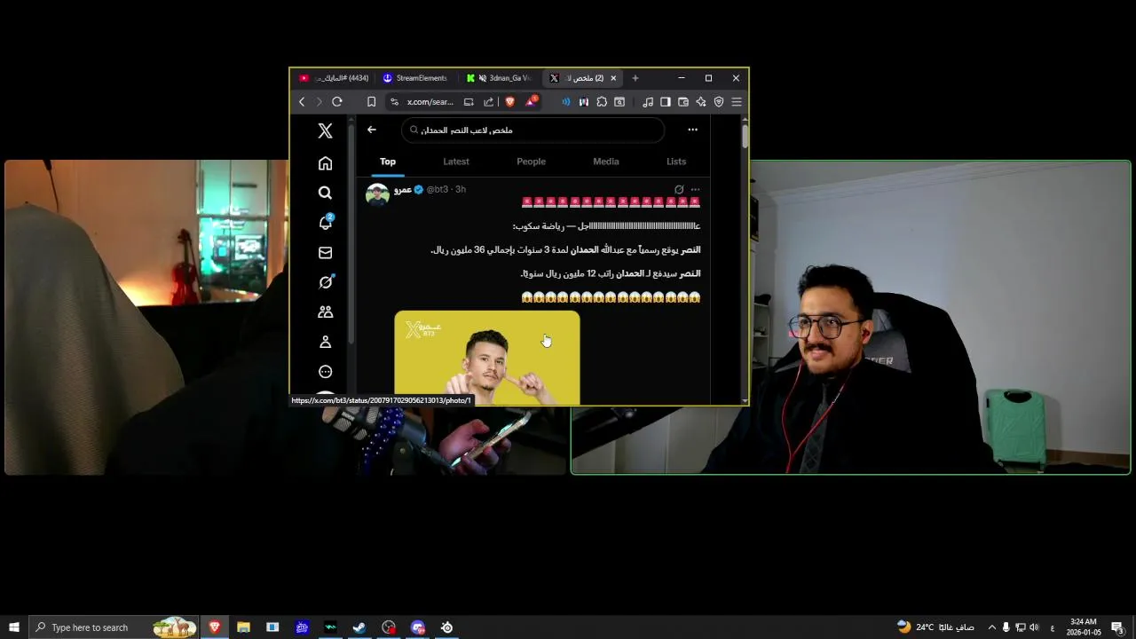Image resolution: width=1136 pixels, height=639 pixels.
Task: Open Steam from the taskbar
Action: (x=359, y=627)
